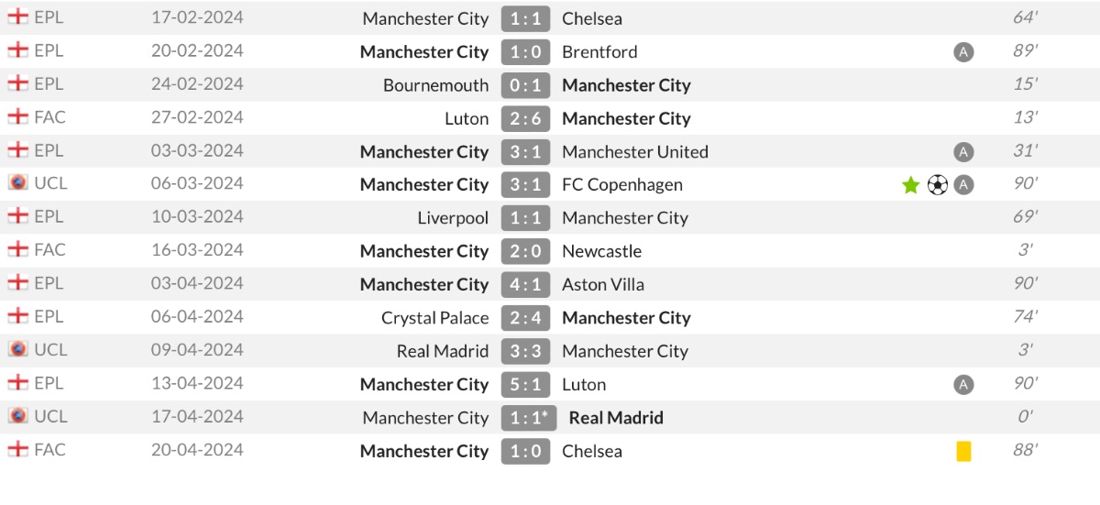Viewport: 1100px width, 505px height.
Task: Click the assist icon in the Luton 5:1 row
Action: 963,385
